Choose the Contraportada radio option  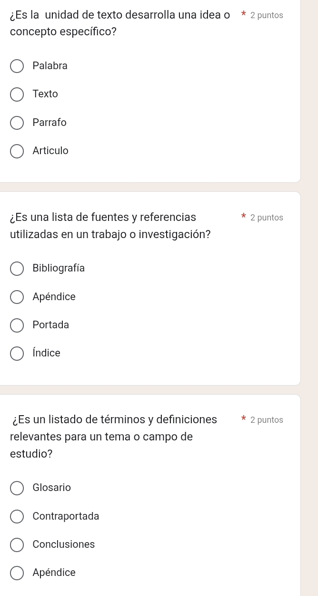pos(17,517)
